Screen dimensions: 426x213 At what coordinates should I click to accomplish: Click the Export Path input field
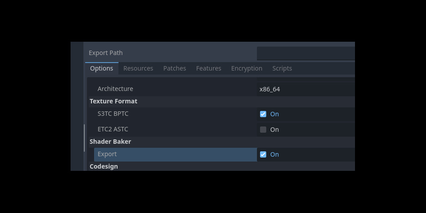click(x=306, y=53)
